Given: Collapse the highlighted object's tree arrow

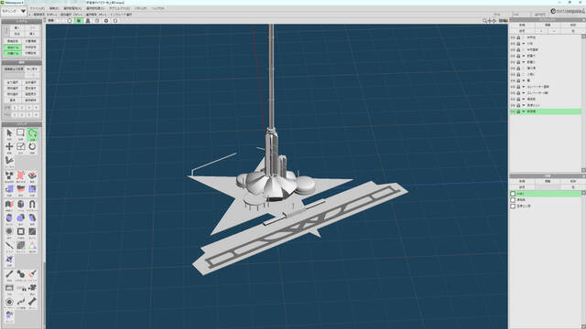Looking at the screenshot, I should (x=524, y=111).
